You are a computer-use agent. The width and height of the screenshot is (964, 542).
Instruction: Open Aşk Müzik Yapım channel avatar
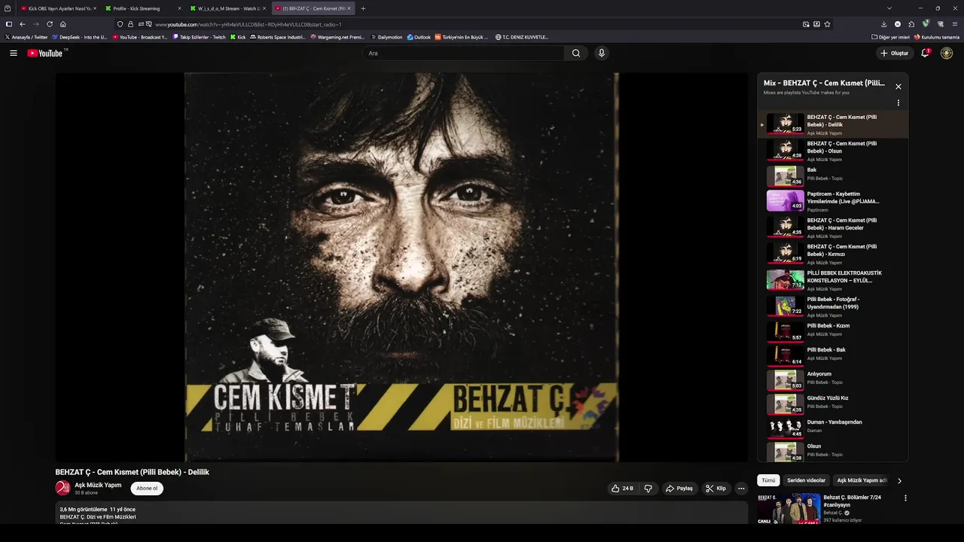(63, 489)
